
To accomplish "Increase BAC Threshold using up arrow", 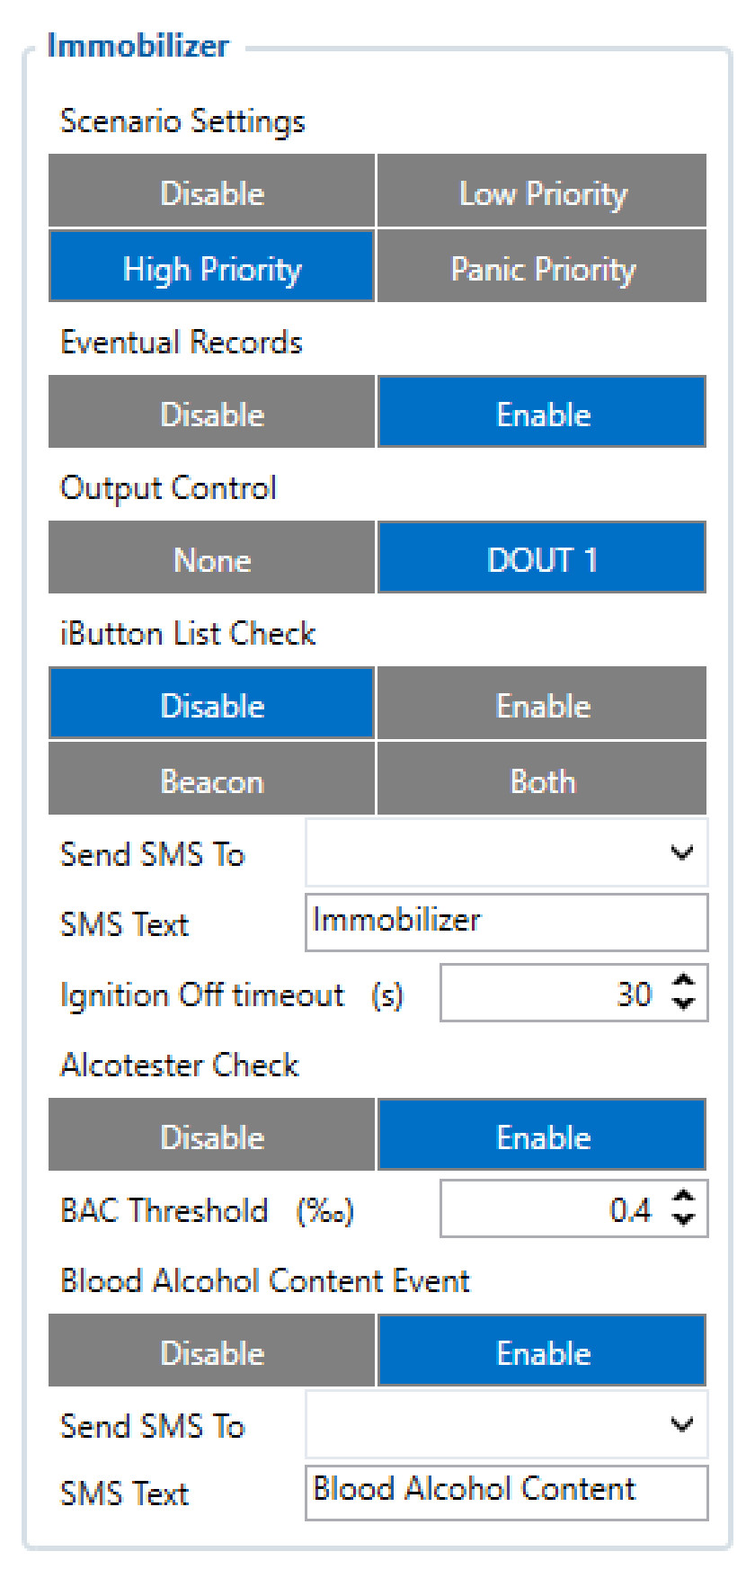I will [684, 1198].
